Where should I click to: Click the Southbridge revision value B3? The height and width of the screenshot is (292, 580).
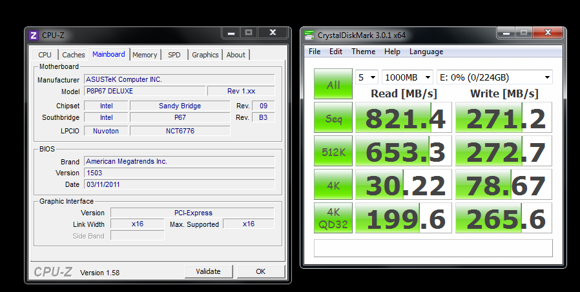click(264, 117)
